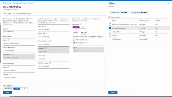Sort by the Name column arrow

pos(136,20)
